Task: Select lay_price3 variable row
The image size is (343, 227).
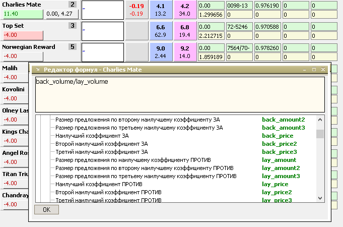Action: click(180, 200)
